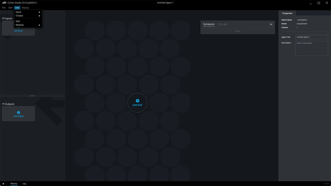Collapse the Synapses panel with chevron

(x=271, y=24)
